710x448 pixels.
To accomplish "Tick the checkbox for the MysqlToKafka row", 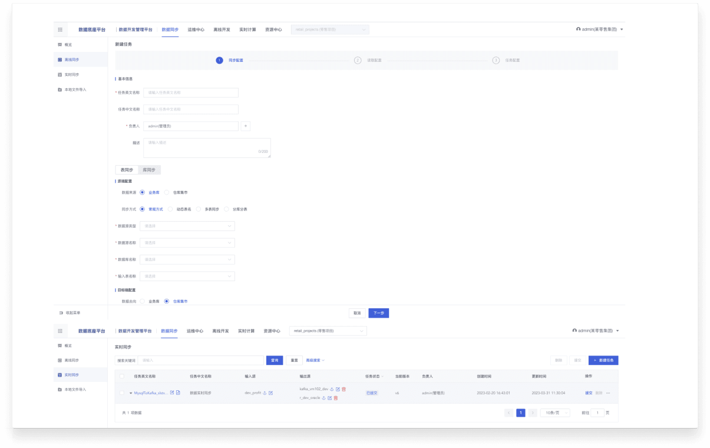I will (122, 393).
